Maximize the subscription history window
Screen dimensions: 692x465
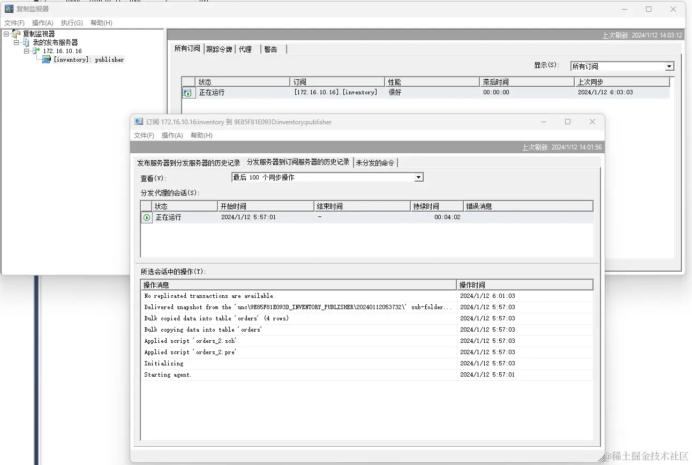tap(568, 122)
